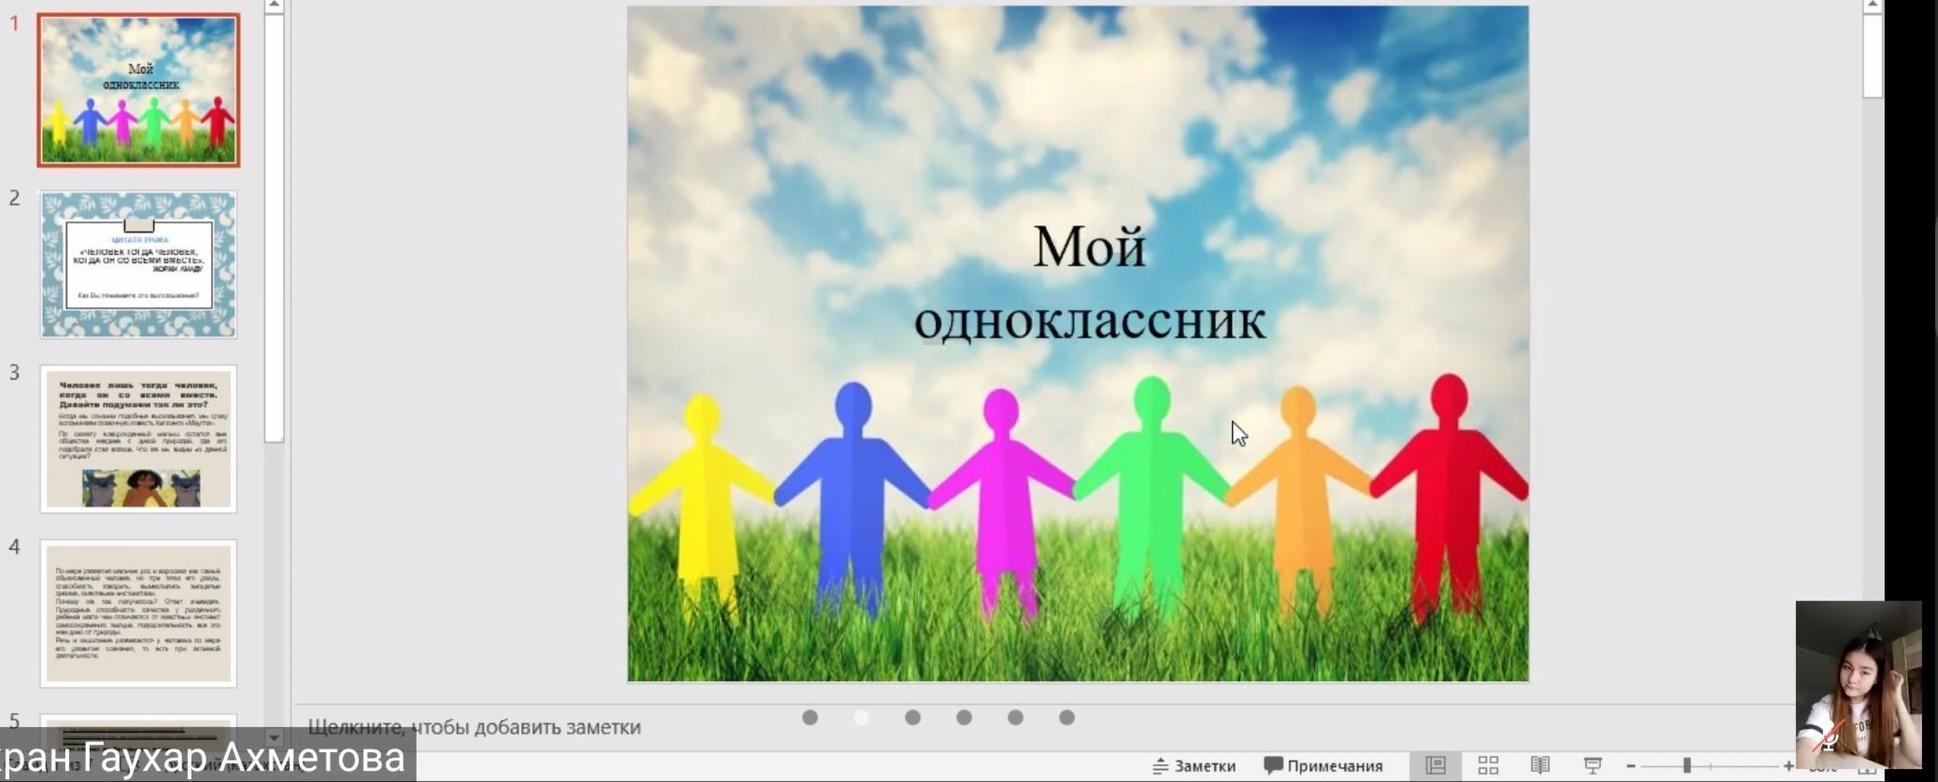Select slide 4 text thumbnail
Image resolution: width=1938 pixels, height=782 pixels.
pyautogui.click(x=138, y=613)
